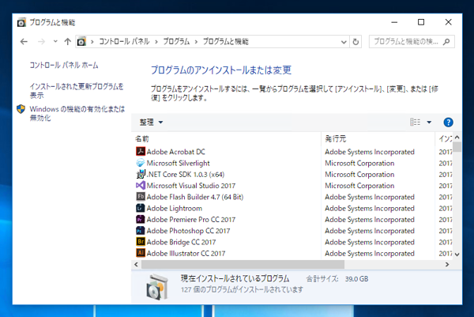Select Adobe Lightroom row name

click(x=175, y=208)
